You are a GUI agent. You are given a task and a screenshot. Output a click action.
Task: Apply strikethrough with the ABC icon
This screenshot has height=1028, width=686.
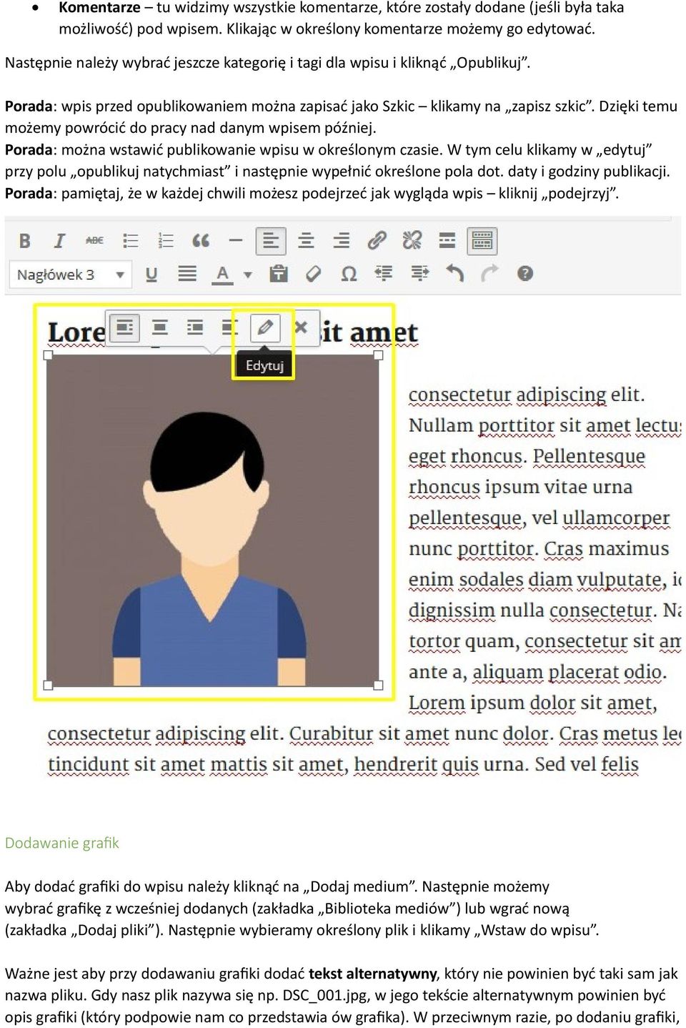(94, 241)
